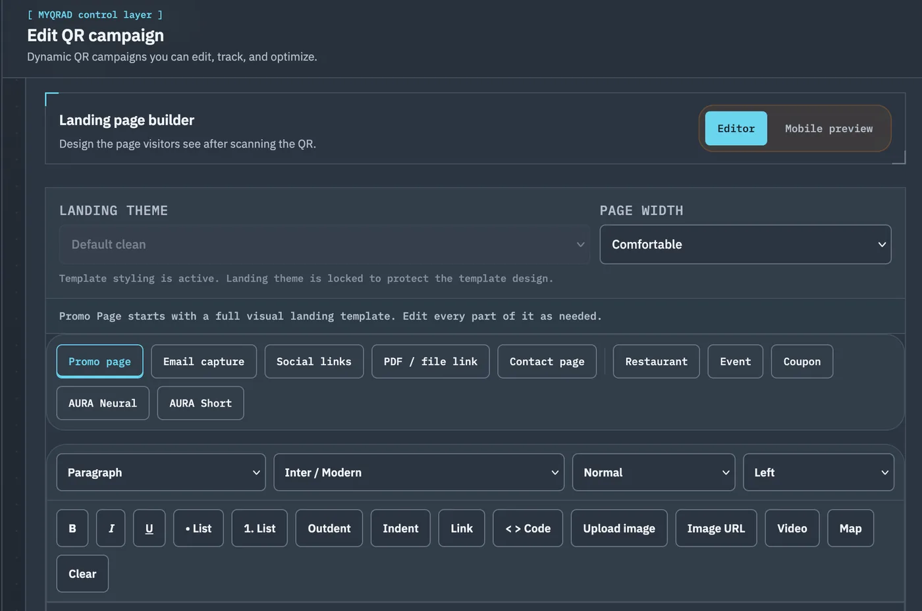The image size is (922, 611).
Task: Open the locked Landing Theme dropdown
Action: (x=324, y=245)
